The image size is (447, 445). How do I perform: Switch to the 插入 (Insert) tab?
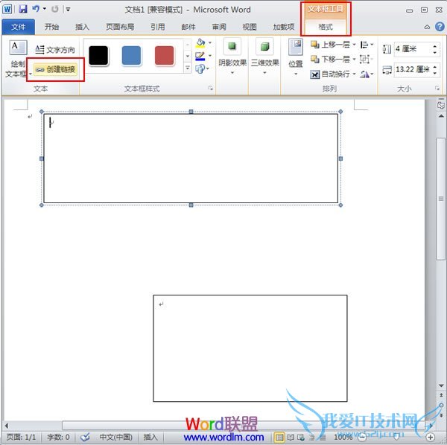(x=82, y=27)
